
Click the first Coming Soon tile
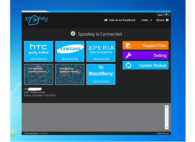tap(39, 74)
